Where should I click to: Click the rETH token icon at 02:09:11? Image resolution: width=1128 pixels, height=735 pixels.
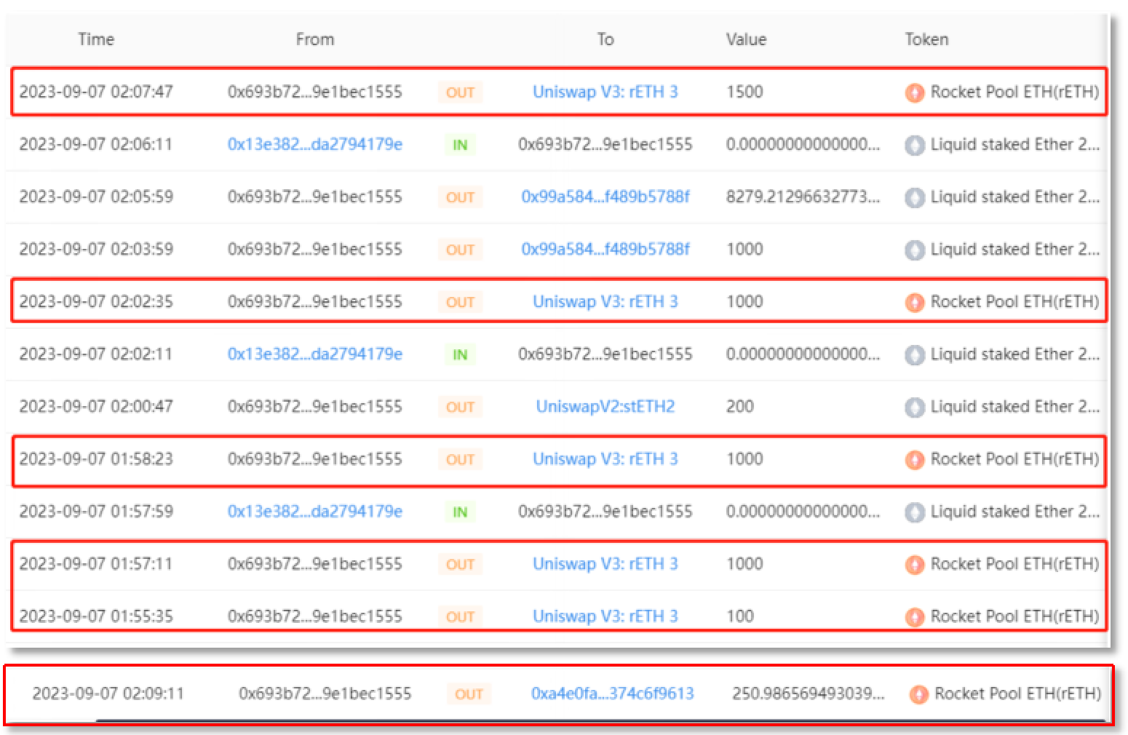click(919, 694)
